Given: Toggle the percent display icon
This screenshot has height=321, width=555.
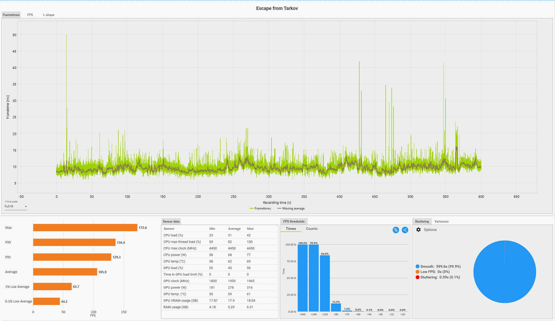Looking at the screenshot, I should [396, 230].
